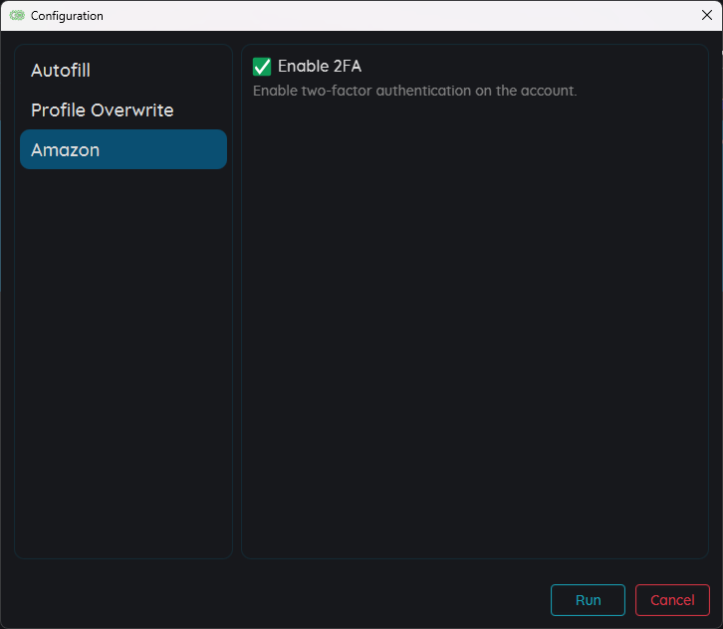Image resolution: width=723 pixels, height=629 pixels.
Task: Choose Profile Overwrite from the category list
Action: click(x=102, y=110)
